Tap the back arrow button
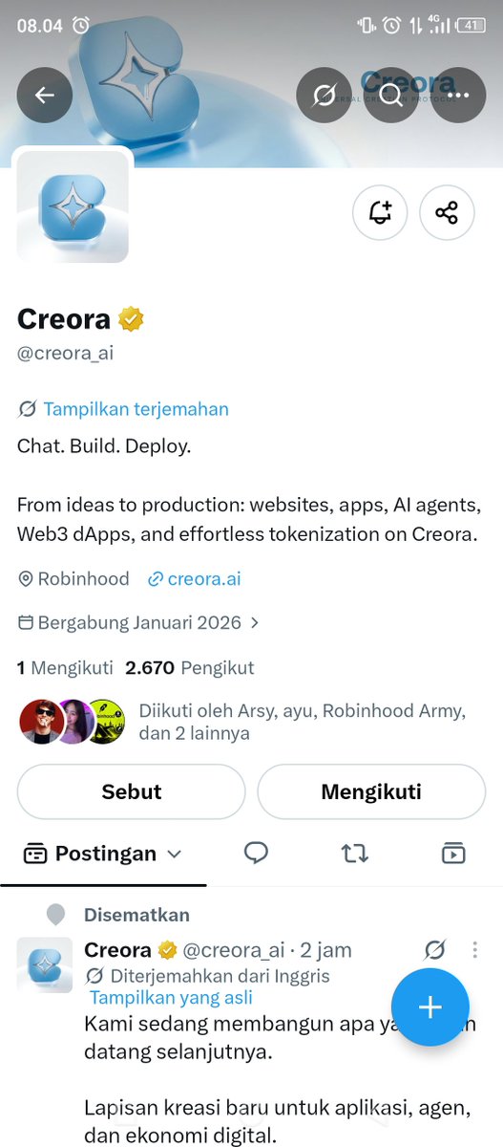Screen dimensions: 503x1147 (x=44, y=95)
